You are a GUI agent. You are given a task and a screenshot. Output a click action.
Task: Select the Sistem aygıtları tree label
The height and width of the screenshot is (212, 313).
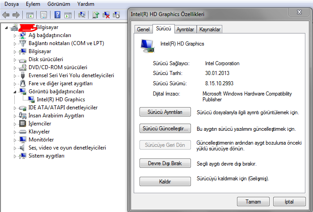(x=47, y=156)
